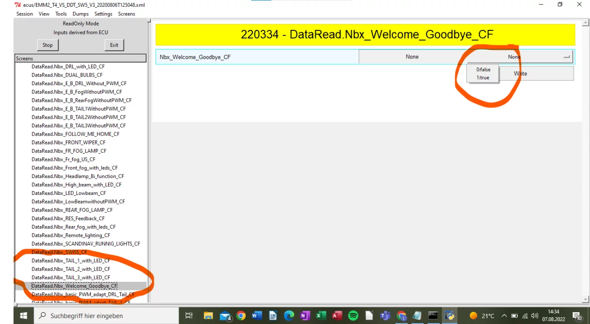This screenshot has width=590, height=324.
Task: Open the Nbx_Welcome_Goodbye_CF value dropdown
Action: click(x=520, y=57)
